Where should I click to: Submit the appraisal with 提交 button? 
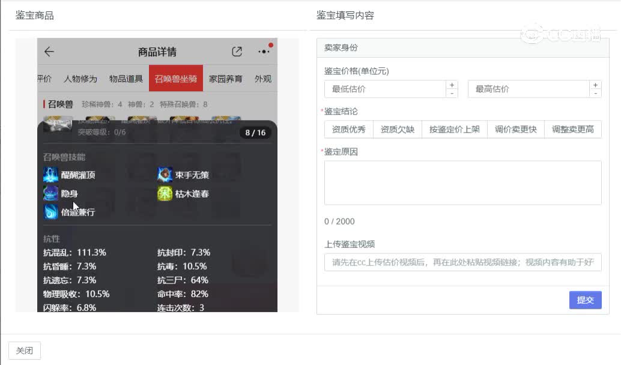[x=586, y=300]
